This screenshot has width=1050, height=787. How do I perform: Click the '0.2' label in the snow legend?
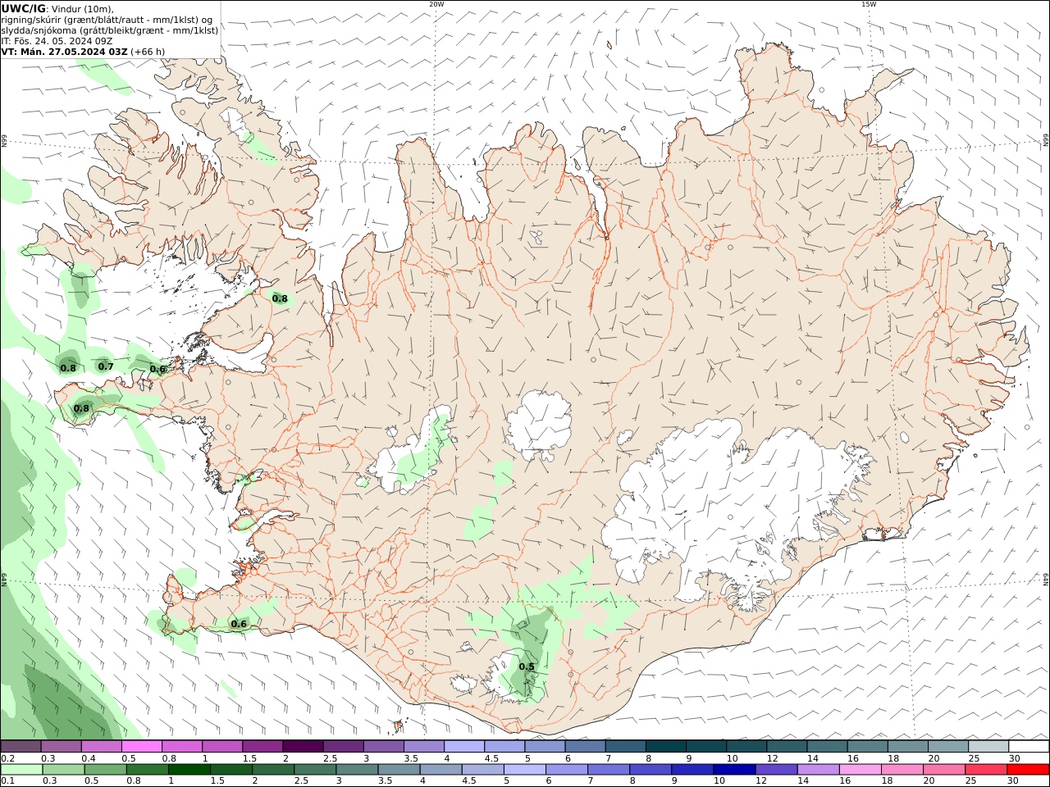pos(7,758)
